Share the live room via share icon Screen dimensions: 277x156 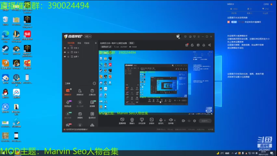click(x=209, y=45)
